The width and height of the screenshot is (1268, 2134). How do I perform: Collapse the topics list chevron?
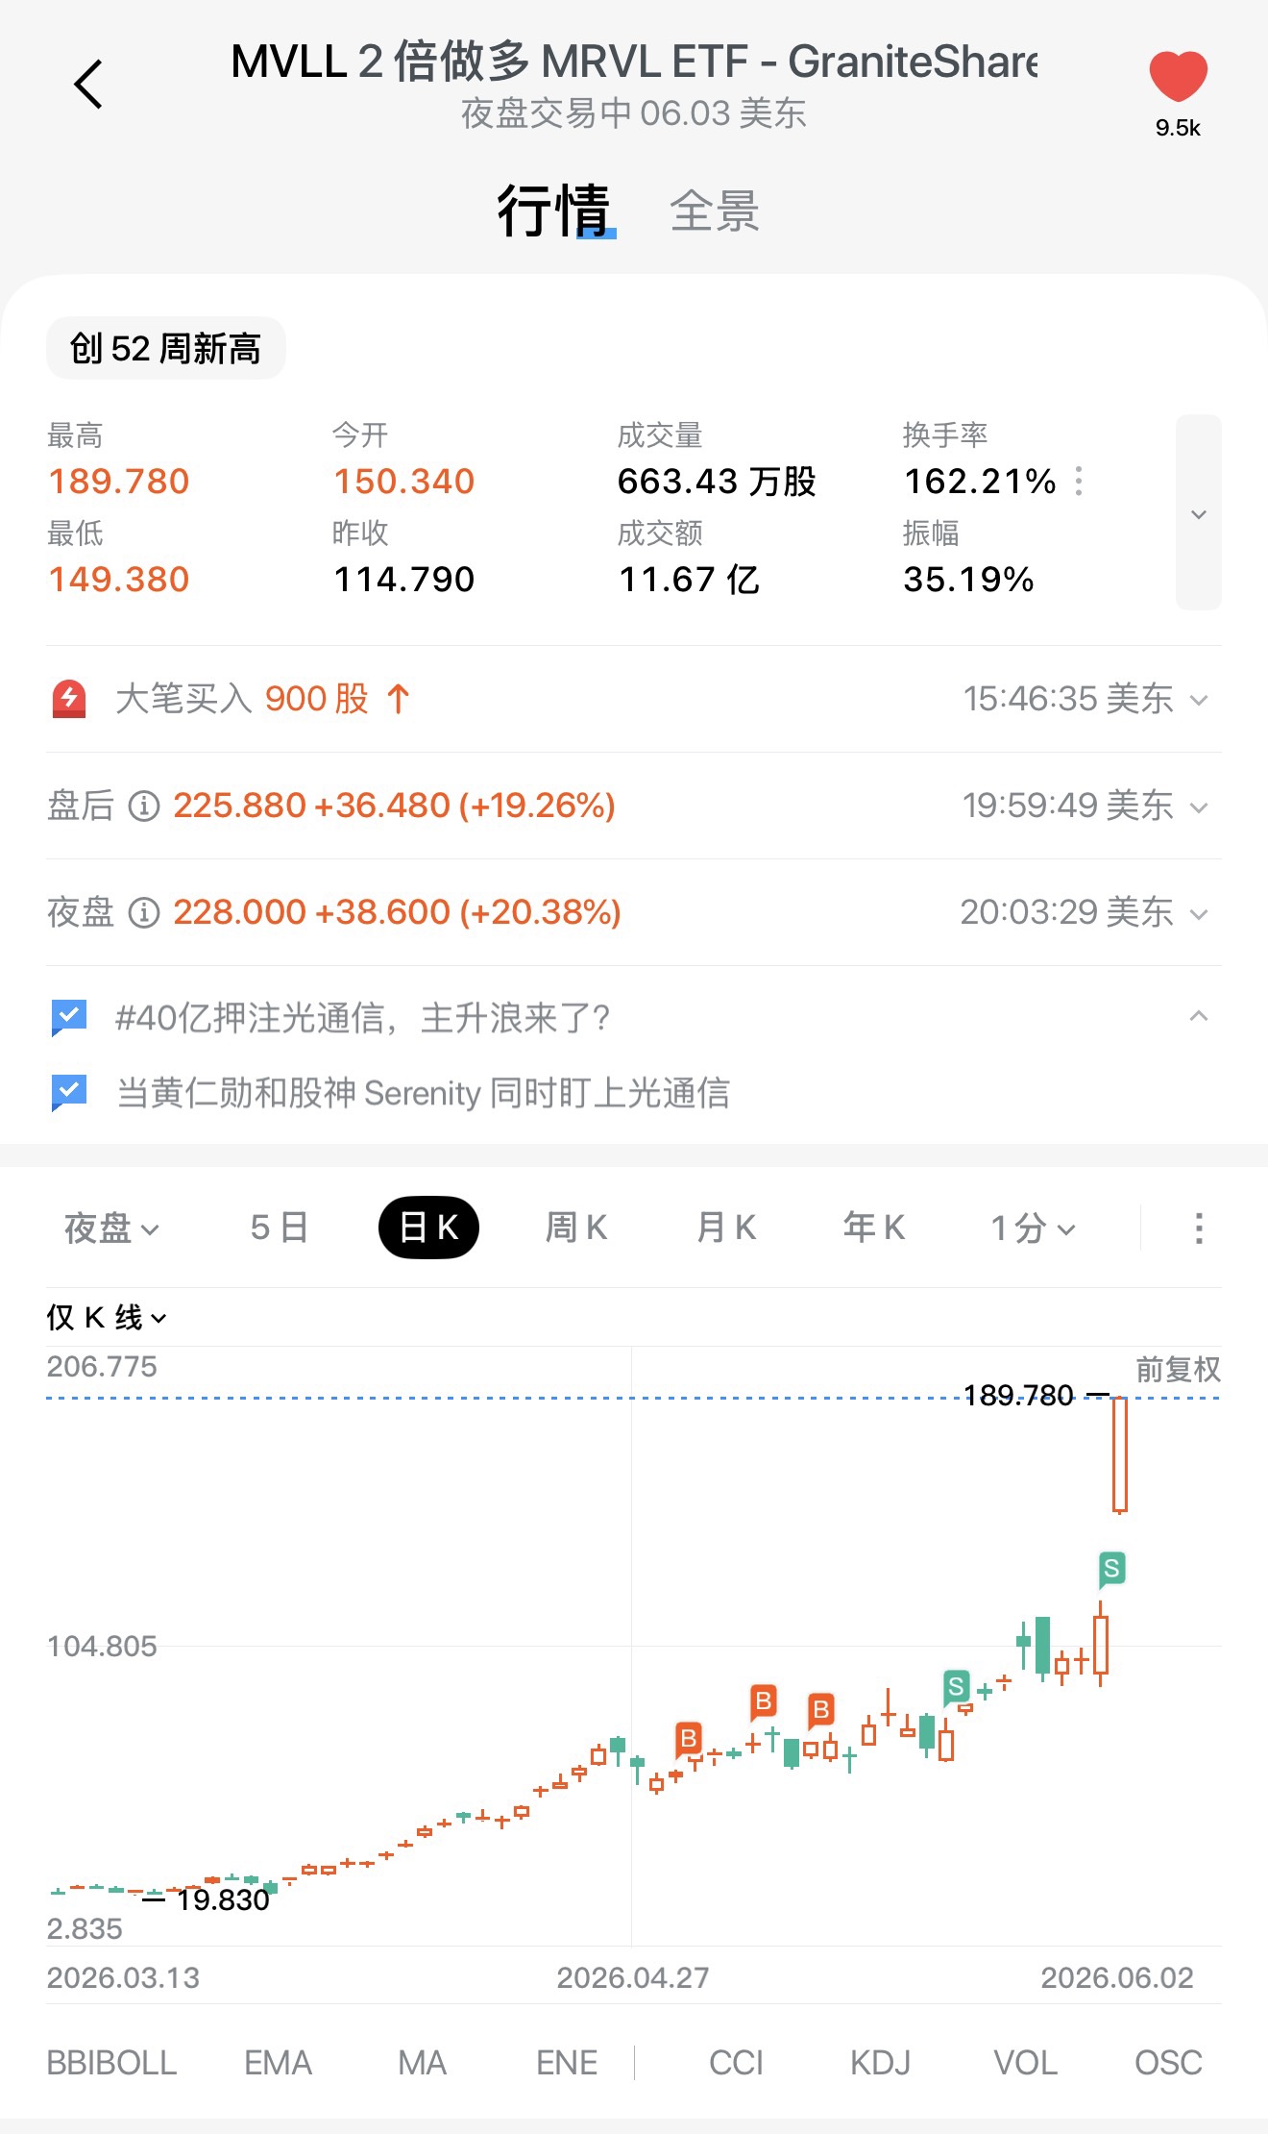1198,1016
